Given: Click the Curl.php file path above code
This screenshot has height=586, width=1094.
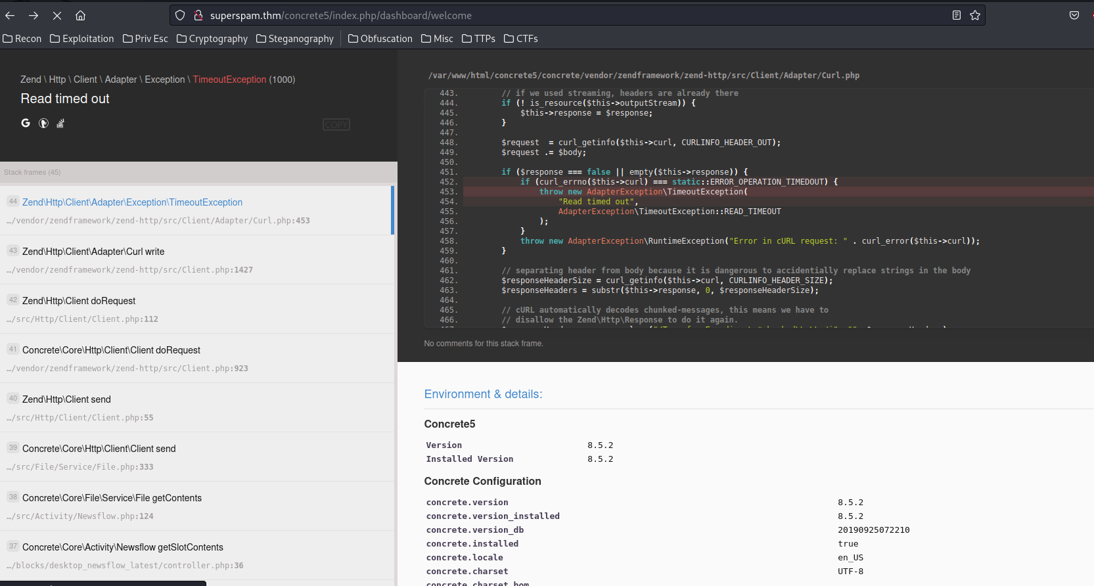Looking at the screenshot, I should [644, 76].
